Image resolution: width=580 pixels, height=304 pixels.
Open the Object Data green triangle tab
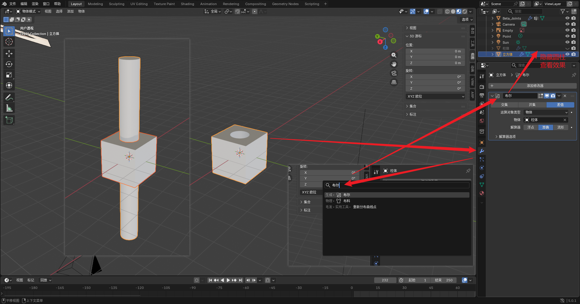pyautogui.click(x=482, y=185)
